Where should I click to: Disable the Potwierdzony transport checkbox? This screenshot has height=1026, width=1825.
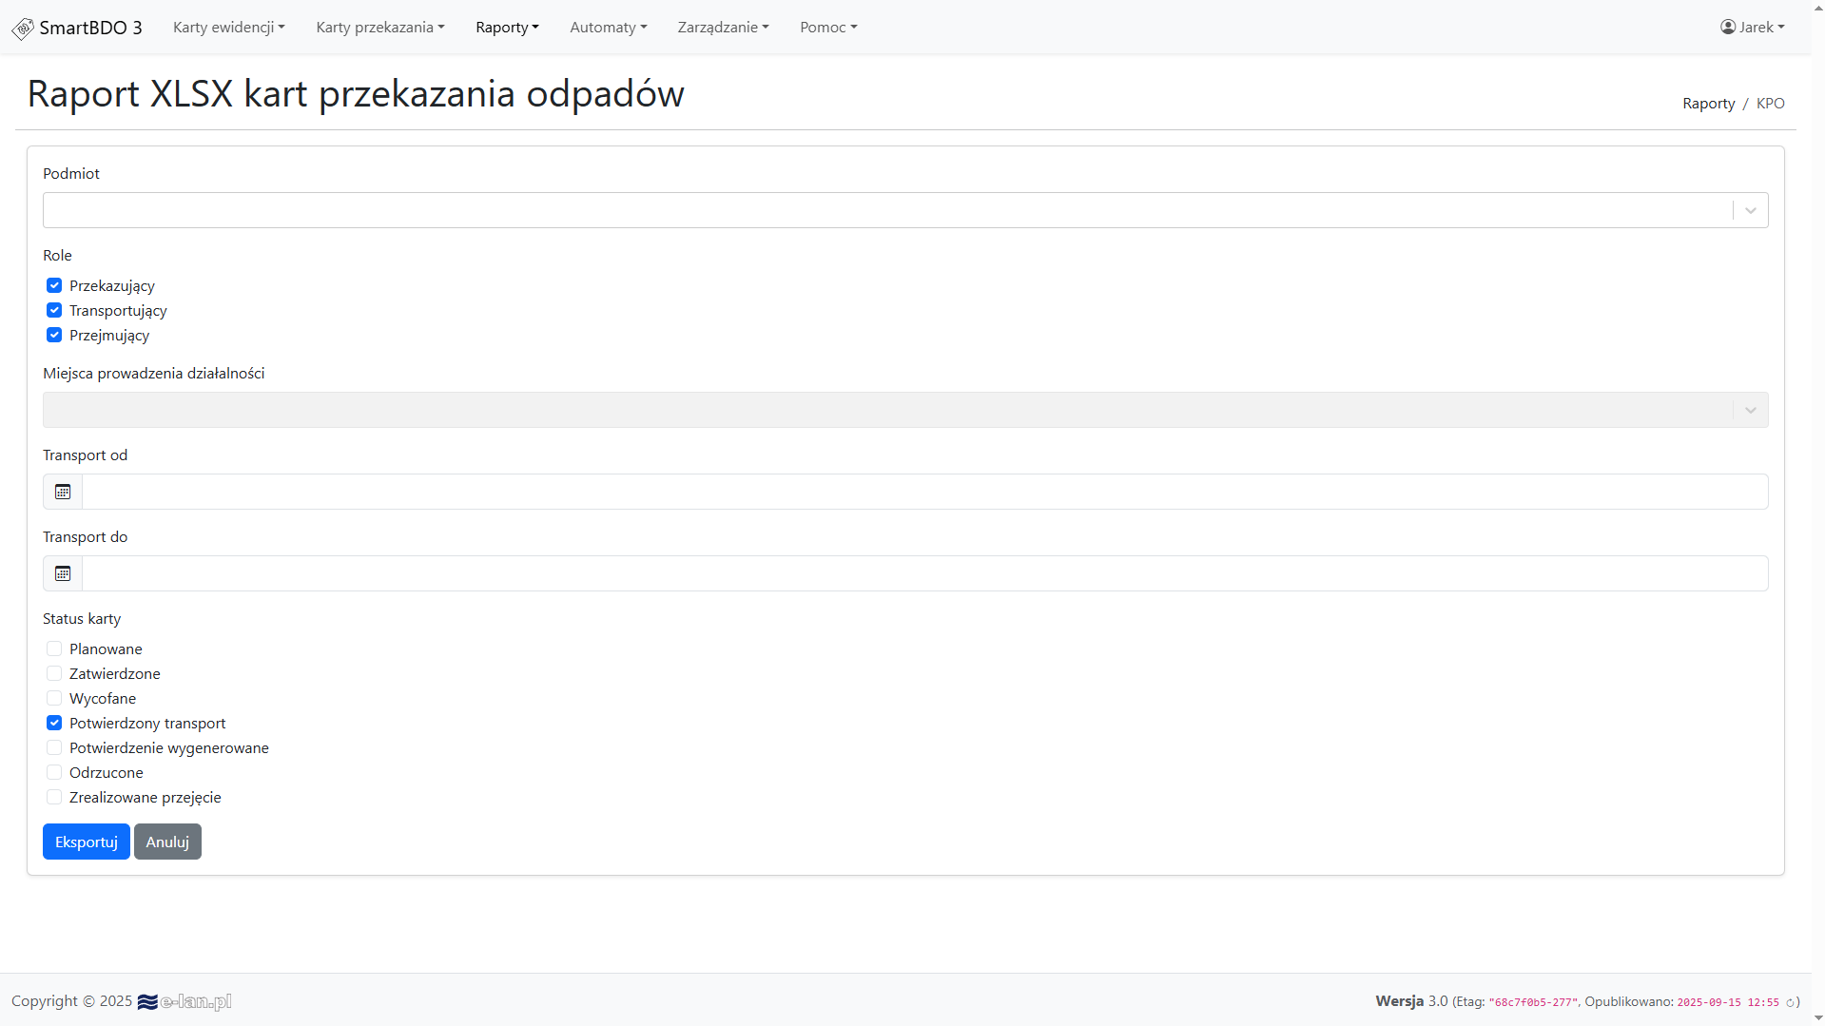[x=54, y=723]
